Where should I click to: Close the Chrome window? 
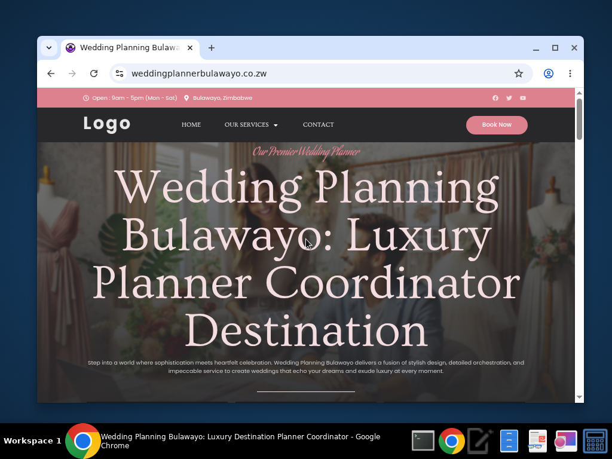point(574,48)
